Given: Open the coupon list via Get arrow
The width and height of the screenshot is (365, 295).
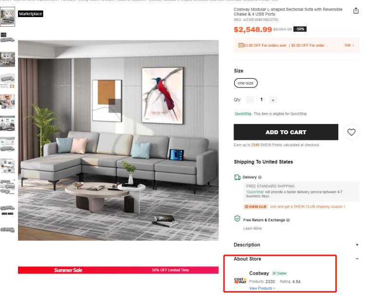Looking at the screenshot, I should point(349,45).
